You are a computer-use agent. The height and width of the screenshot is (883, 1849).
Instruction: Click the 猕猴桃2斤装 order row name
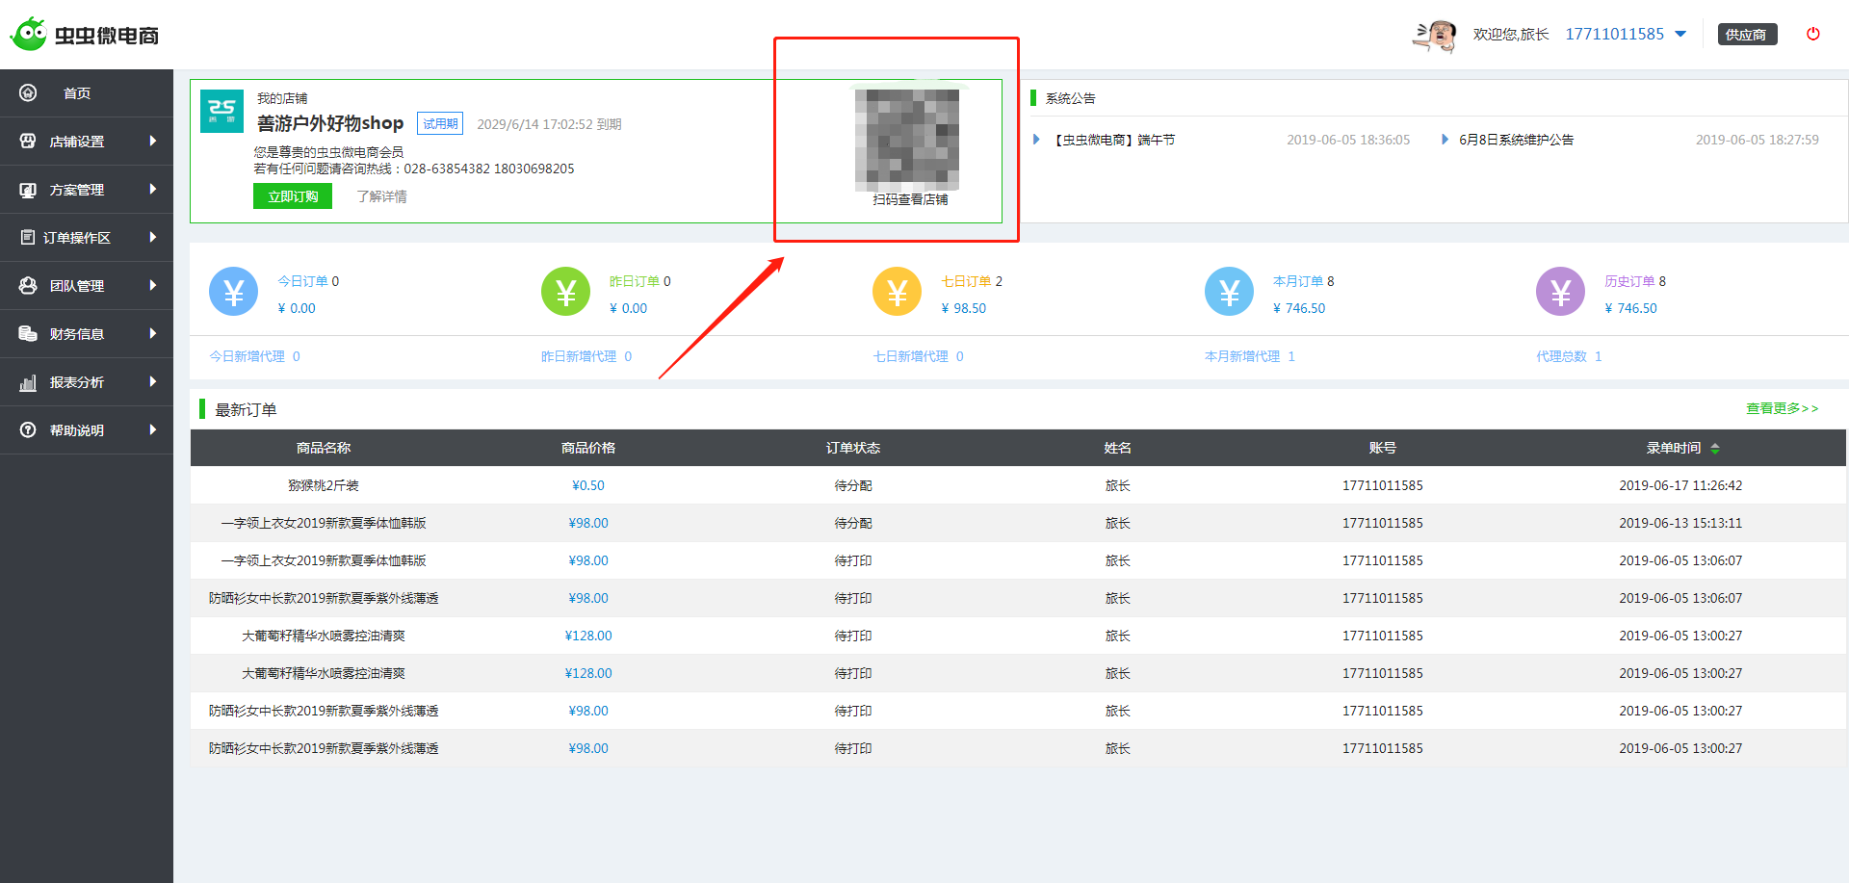point(324,485)
